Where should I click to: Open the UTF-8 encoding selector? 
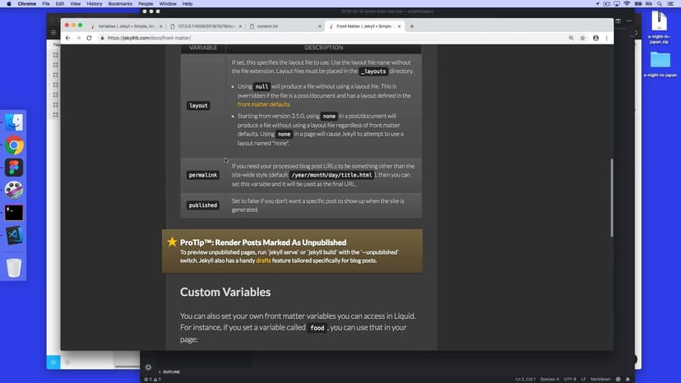pyautogui.click(x=569, y=379)
